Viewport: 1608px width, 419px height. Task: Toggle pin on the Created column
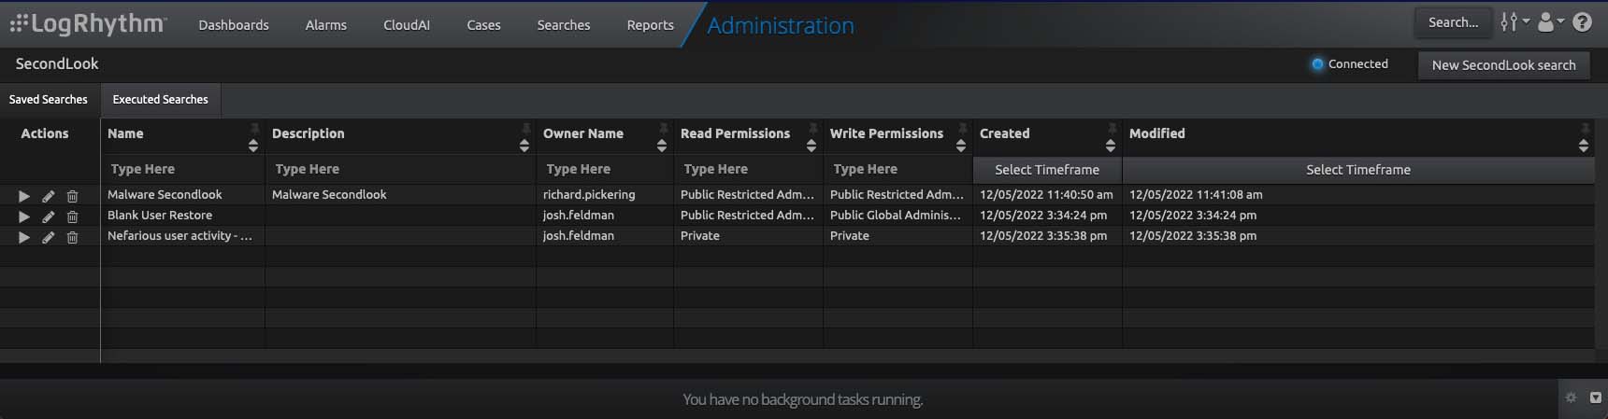[1112, 128]
